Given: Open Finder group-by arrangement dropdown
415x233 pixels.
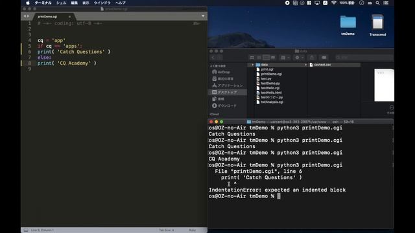Looking at the screenshot, I should pyautogui.click(x=285, y=58).
